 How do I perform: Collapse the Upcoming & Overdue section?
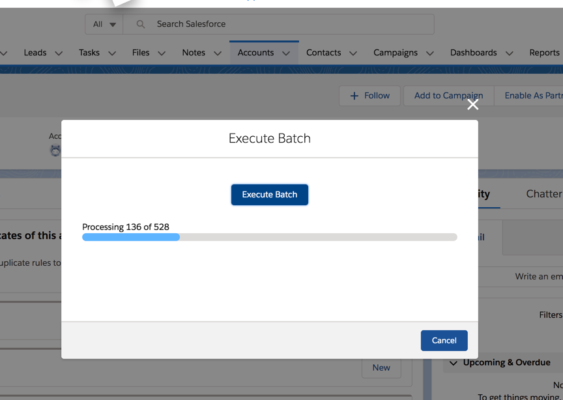point(452,363)
